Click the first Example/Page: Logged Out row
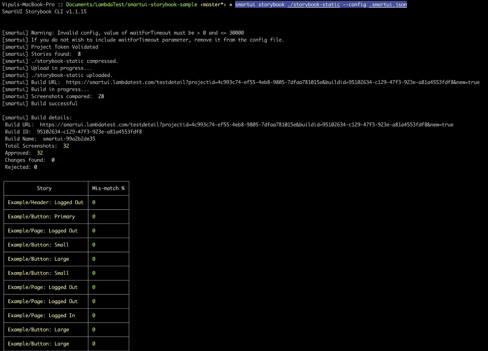Viewport: 488px width, 351px height. pyautogui.click(x=43, y=231)
